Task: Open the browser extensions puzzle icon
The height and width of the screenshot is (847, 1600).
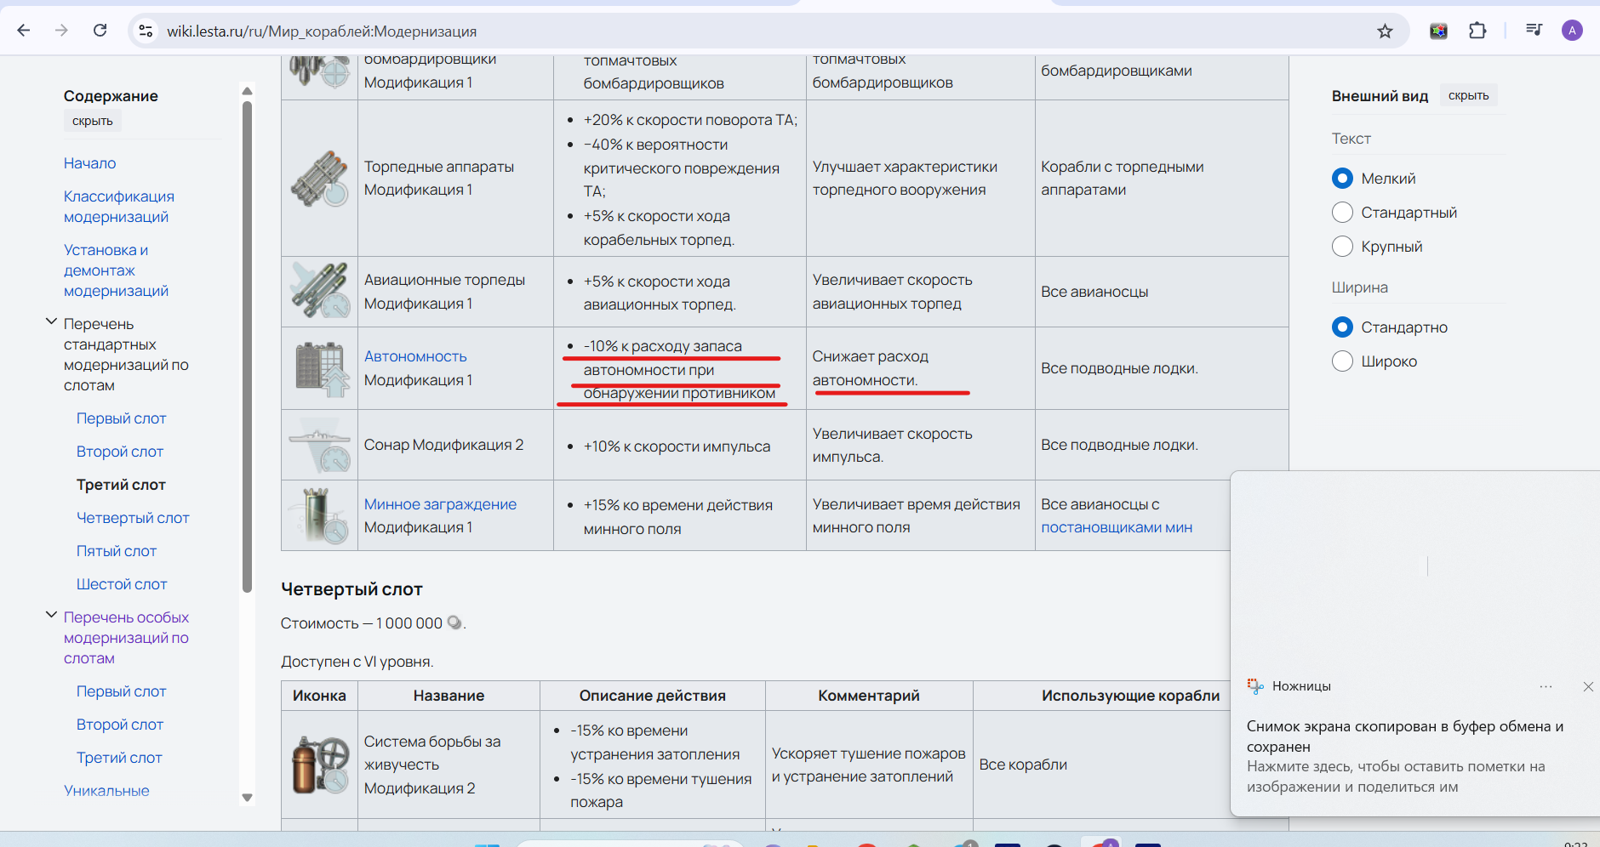Action: 1477,31
